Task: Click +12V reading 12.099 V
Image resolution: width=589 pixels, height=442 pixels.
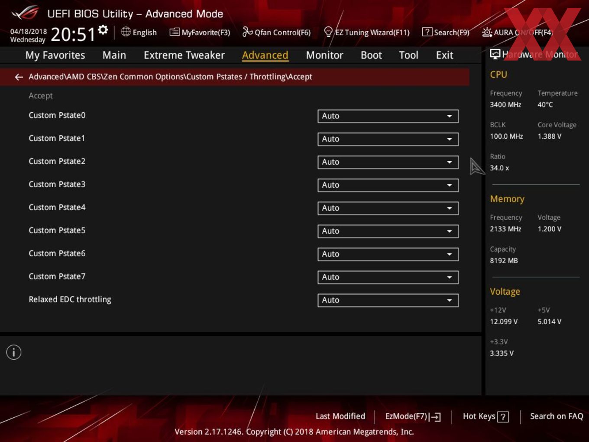Action: pos(504,322)
